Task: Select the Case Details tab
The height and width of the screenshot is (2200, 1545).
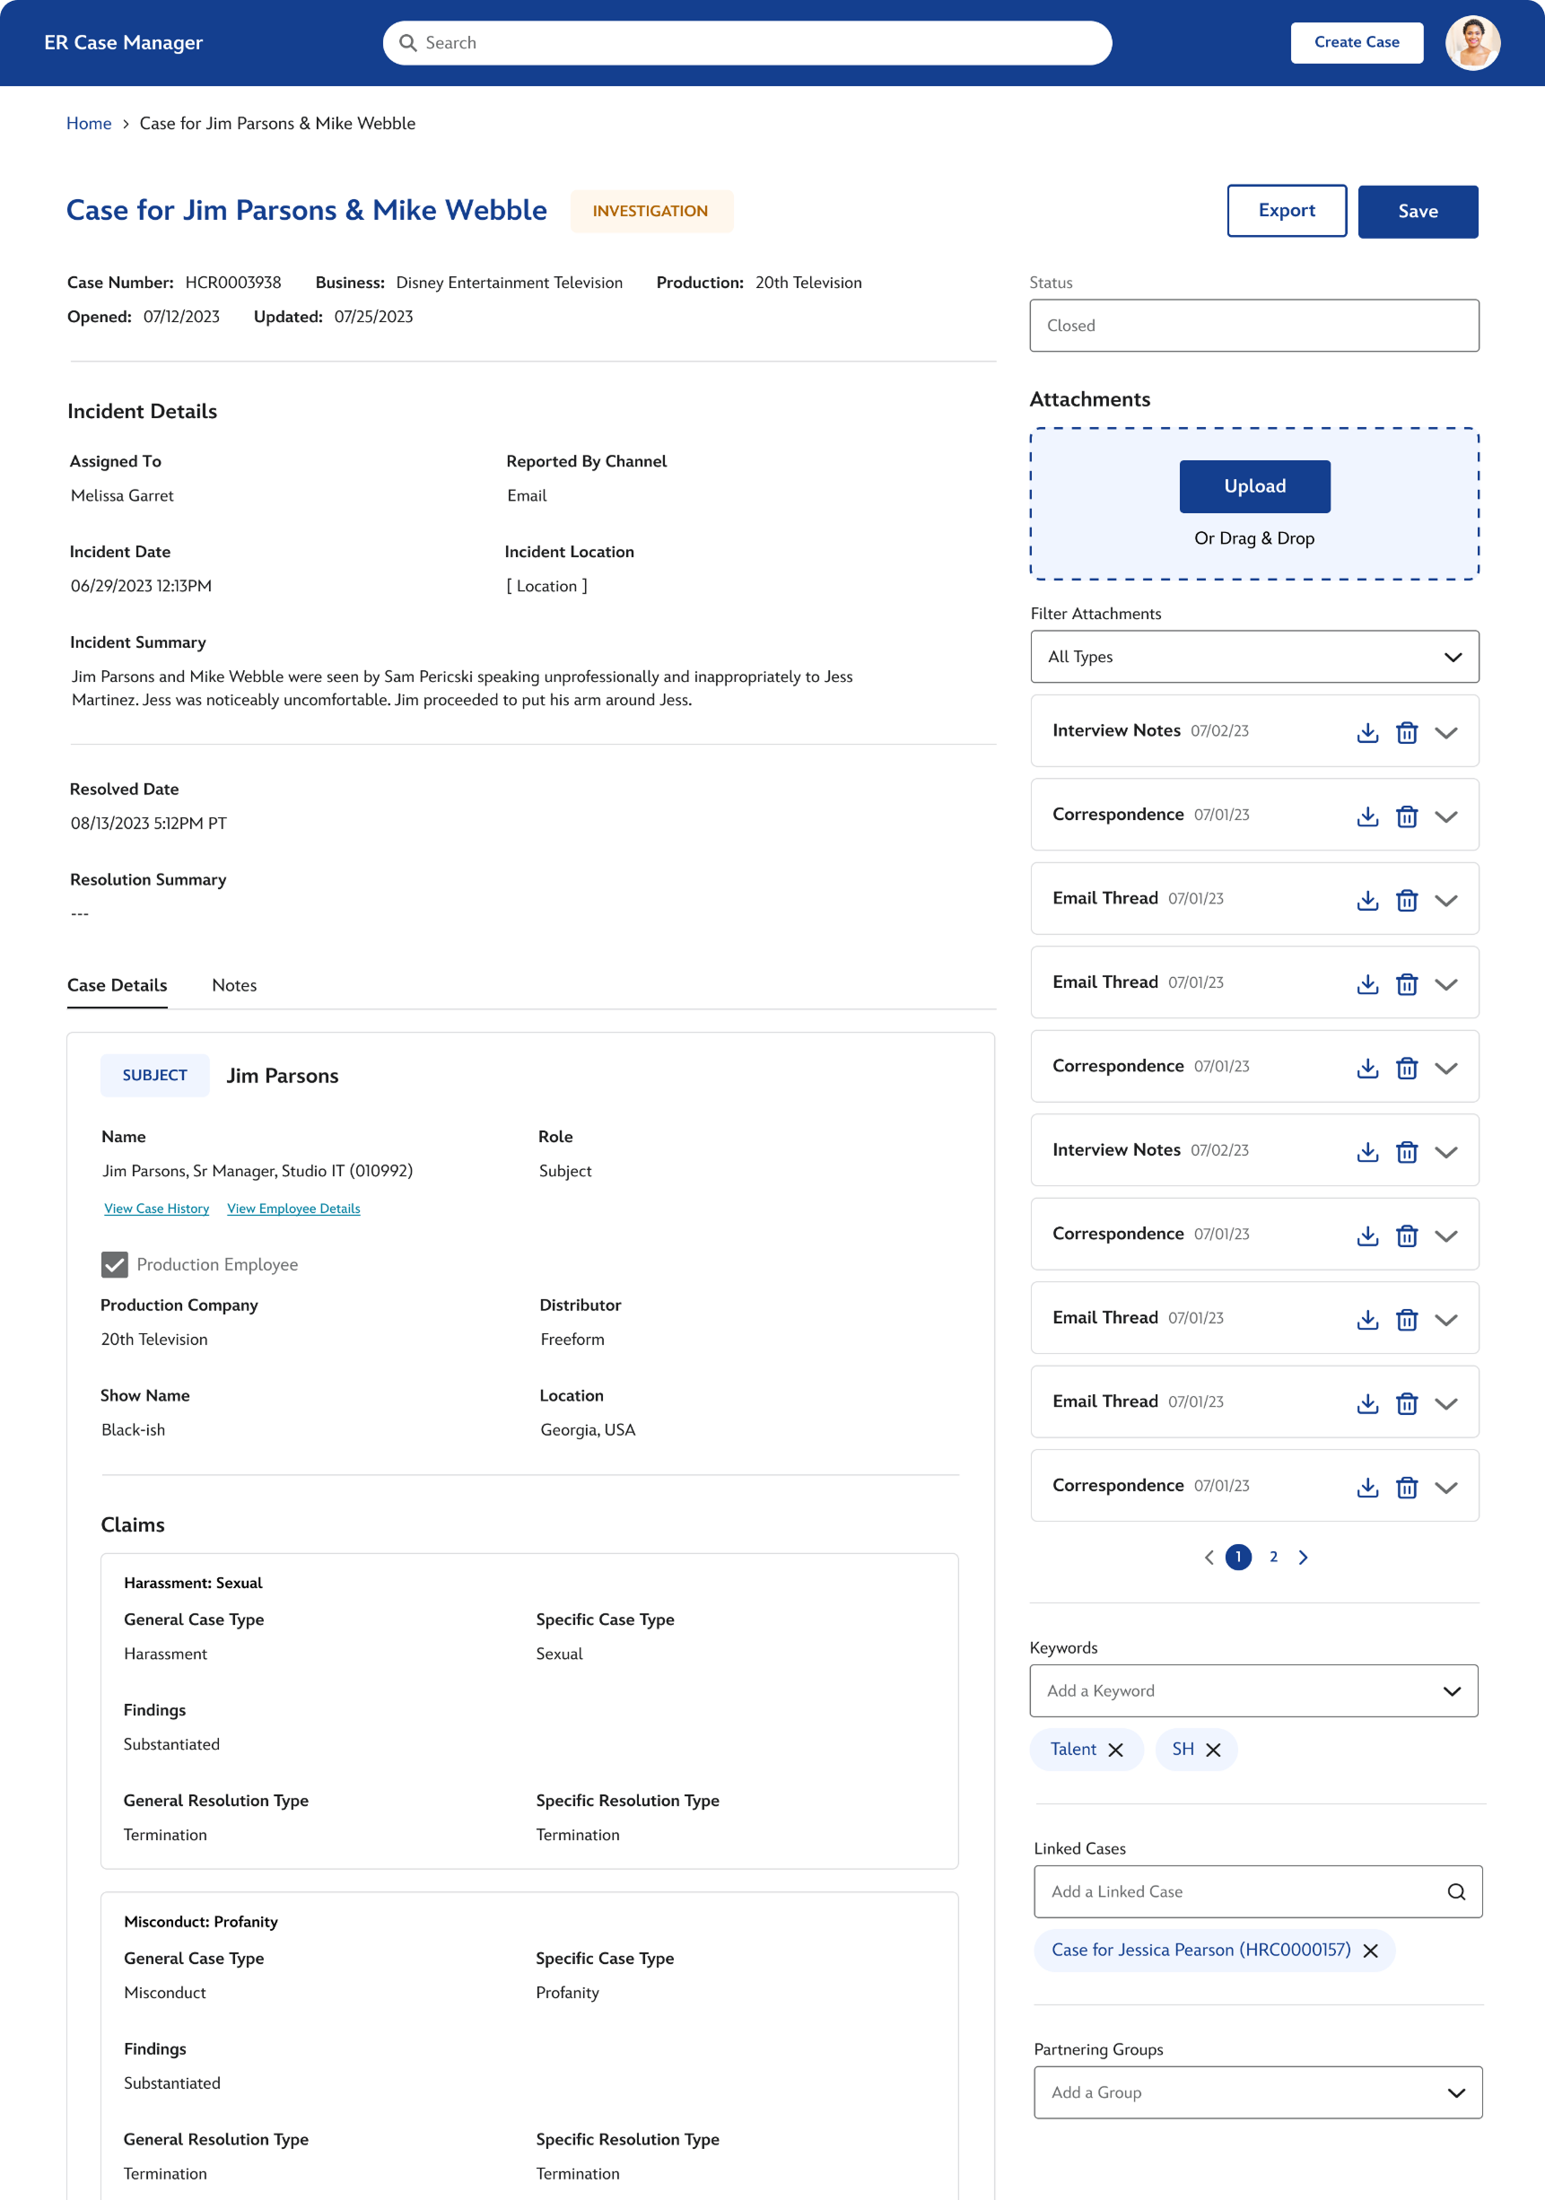Action: pyautogui.click(x=117, y=985)
